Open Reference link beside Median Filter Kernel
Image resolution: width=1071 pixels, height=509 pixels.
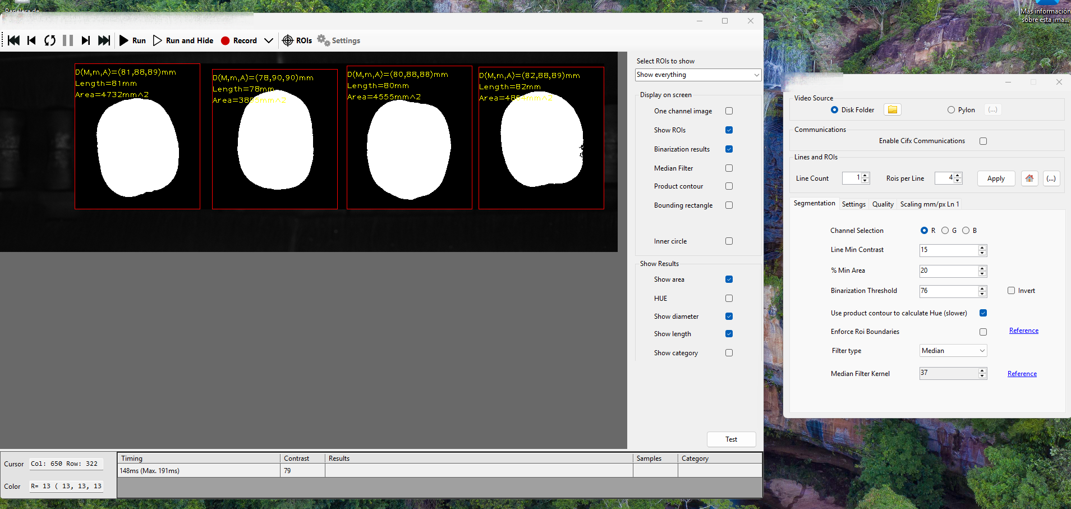(1022, 374)
